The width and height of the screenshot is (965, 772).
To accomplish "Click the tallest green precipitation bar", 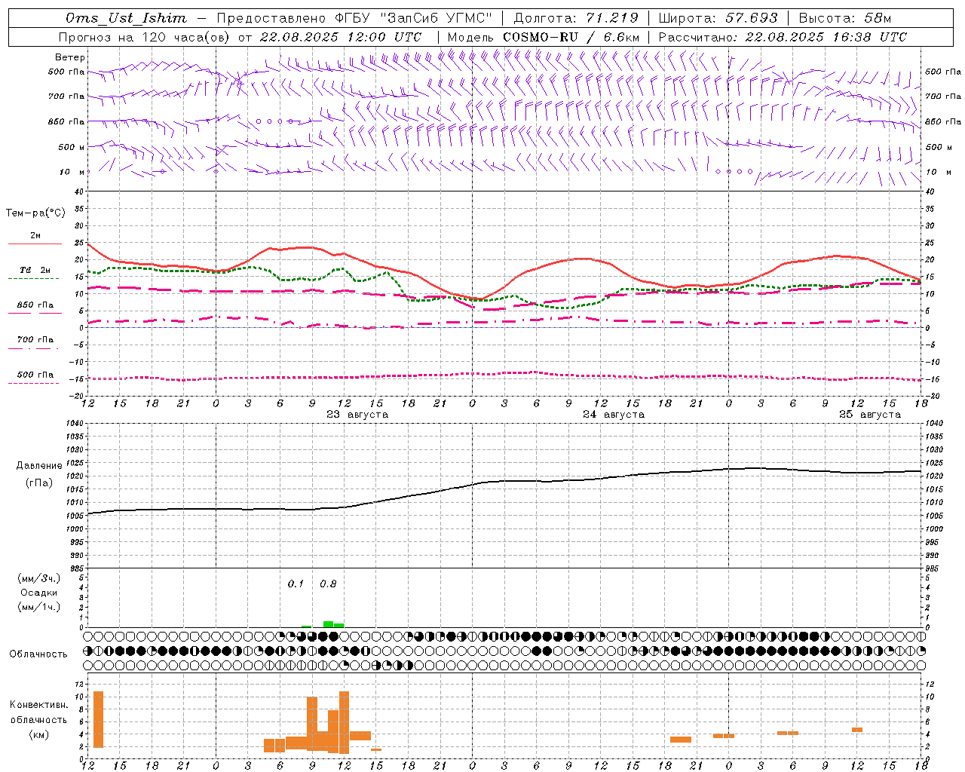I will click(x=328, y=624).
